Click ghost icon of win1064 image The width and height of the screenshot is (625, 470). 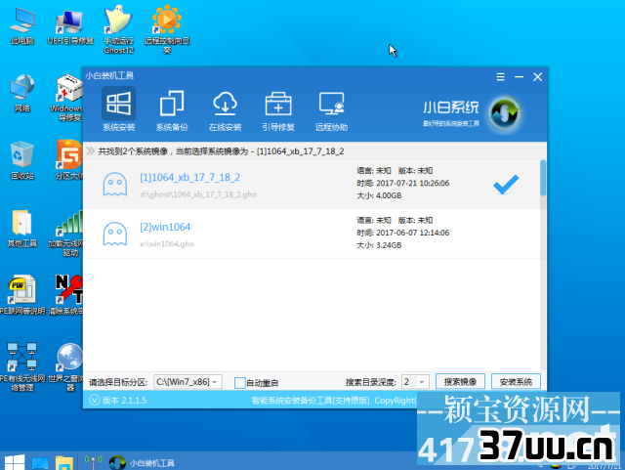tap(115, 234)
